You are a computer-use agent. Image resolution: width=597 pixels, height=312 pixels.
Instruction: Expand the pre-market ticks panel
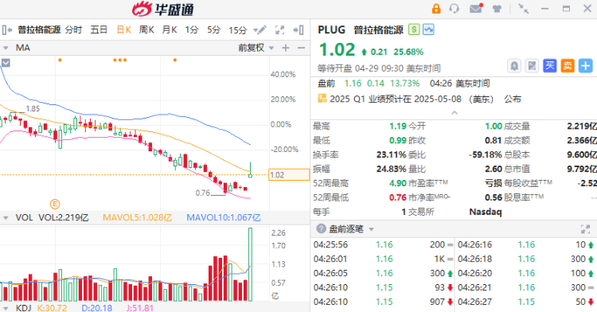[585, 229]
